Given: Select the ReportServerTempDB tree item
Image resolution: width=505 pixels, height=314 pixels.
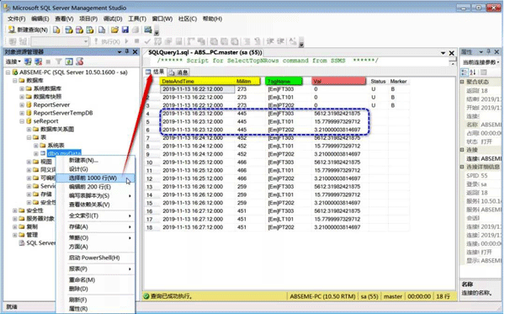Looking at the screenshot, I should point(63,113).
